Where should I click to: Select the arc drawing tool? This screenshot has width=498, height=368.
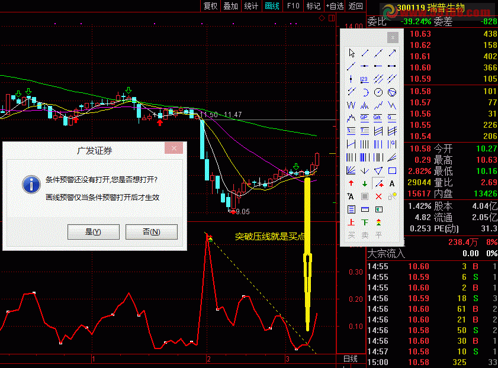pyautogui.click(x=365, y=92)
